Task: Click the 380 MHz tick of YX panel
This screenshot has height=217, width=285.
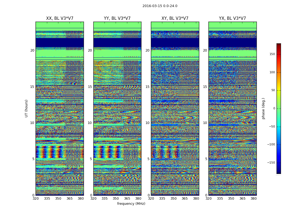Action: tap(254, 199)
